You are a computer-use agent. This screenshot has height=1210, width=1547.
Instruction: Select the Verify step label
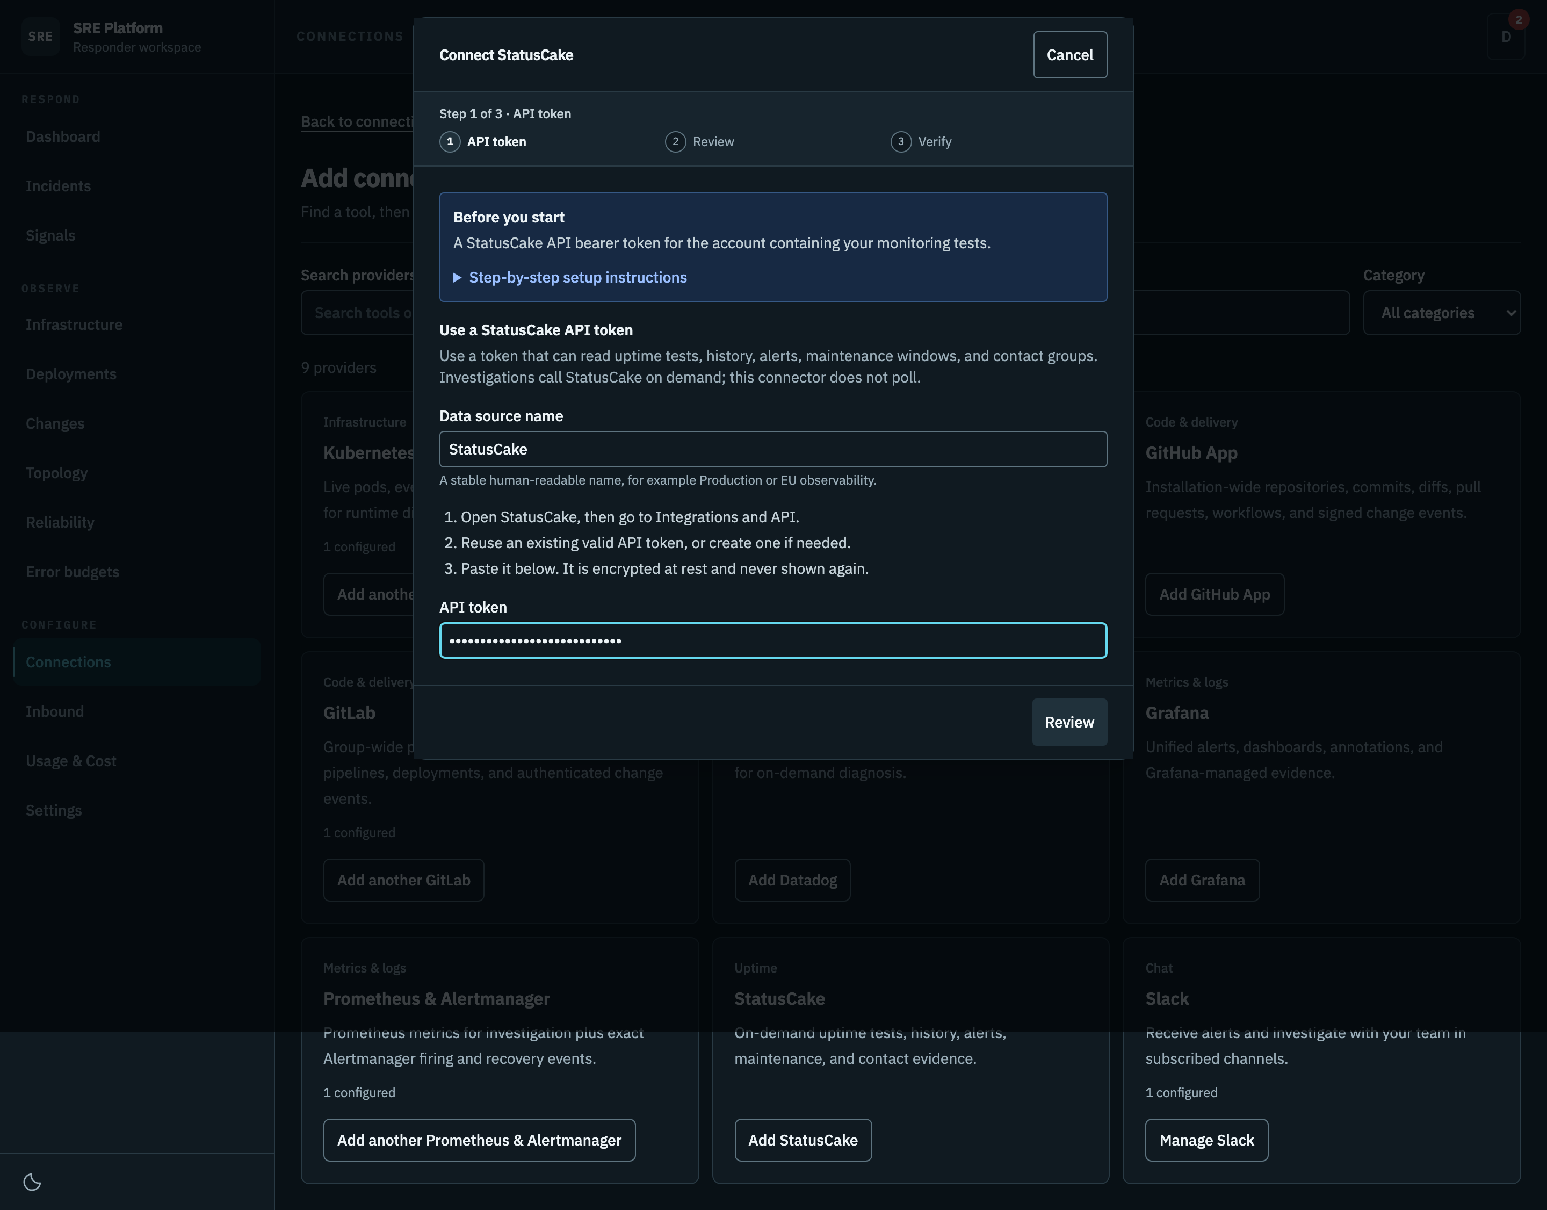(x=934, y=142)
